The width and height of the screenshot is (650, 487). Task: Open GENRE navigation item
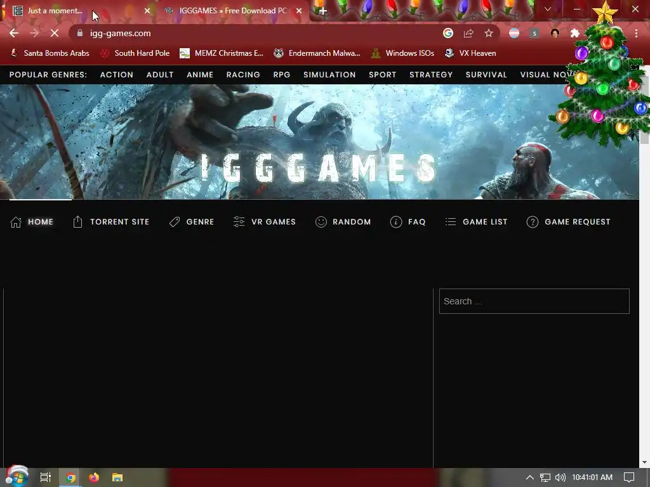click(x=192, y=222)
